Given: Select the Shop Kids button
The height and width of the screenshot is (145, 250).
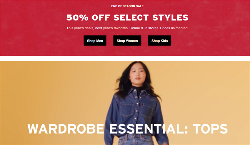Looking at the screenshot, I should [160, 40].
